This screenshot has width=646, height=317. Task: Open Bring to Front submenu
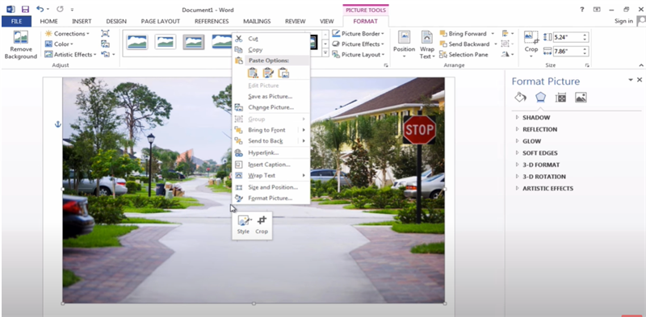pyautogui.click(x=271, y=130)
